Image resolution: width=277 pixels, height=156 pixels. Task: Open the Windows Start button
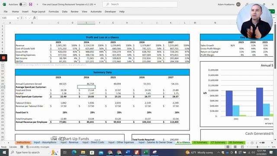pyautogui.click(x=4, y=152)
